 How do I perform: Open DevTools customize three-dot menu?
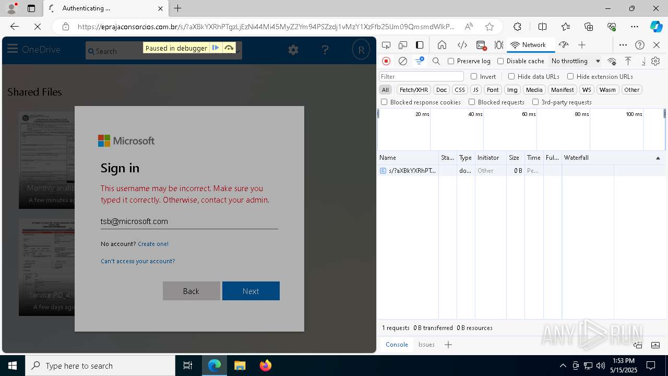click(x=623, y=45)
